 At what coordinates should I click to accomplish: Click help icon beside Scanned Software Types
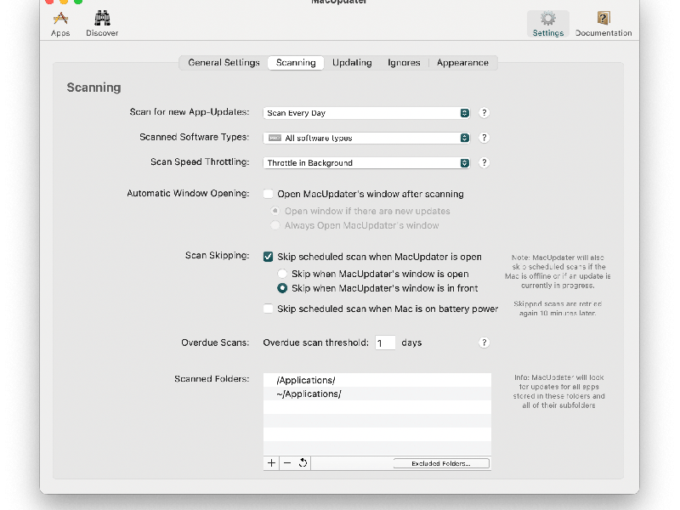pyautogui.click(x=484, y=138)
